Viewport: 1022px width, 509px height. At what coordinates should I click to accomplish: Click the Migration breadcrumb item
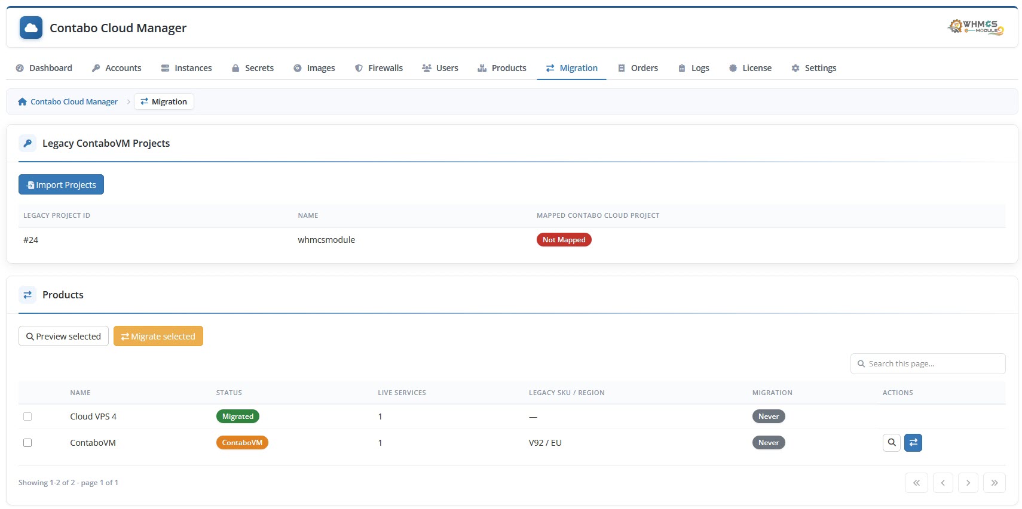click(x=164, y=101)
